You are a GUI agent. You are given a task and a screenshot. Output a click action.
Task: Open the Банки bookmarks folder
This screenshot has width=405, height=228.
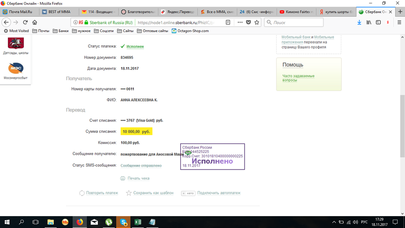61,31
